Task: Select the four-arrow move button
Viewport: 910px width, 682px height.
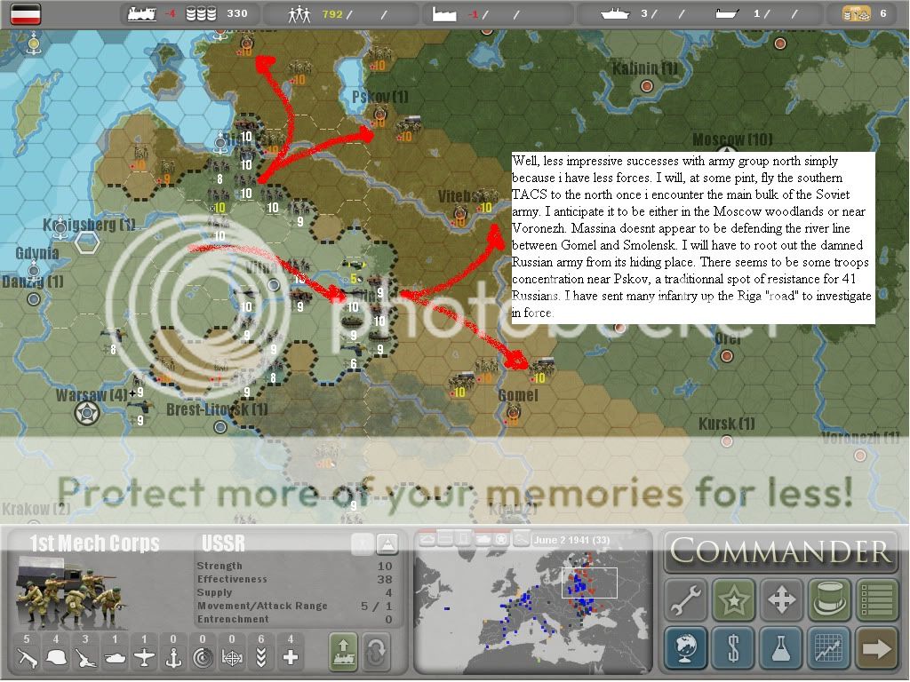Action: pos(781,601)
